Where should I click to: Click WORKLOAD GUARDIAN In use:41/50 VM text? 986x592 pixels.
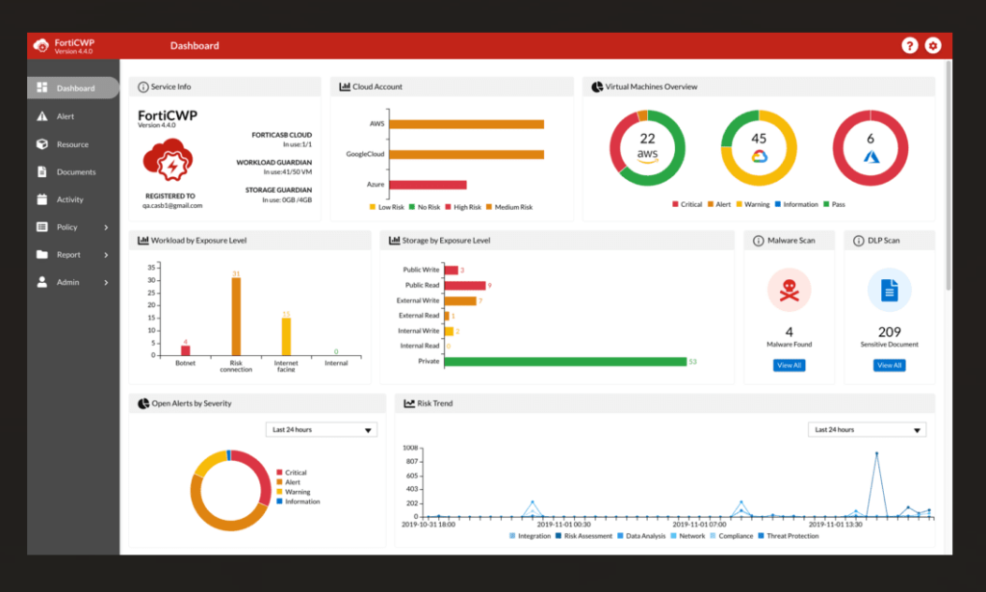[274, 167]
